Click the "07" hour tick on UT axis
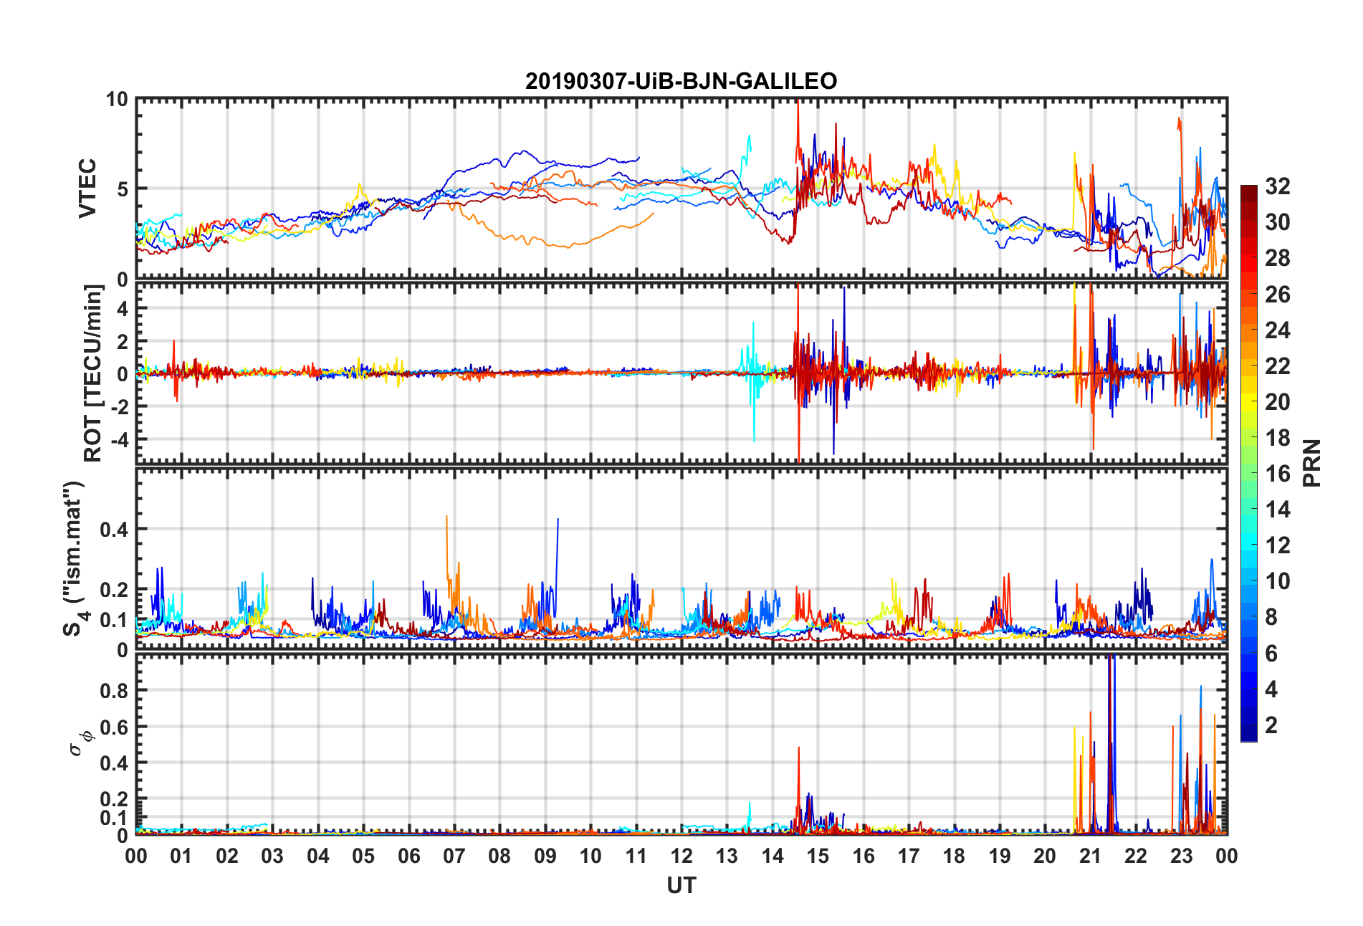The image size is (1363, 926). click(x=454, y=856)
